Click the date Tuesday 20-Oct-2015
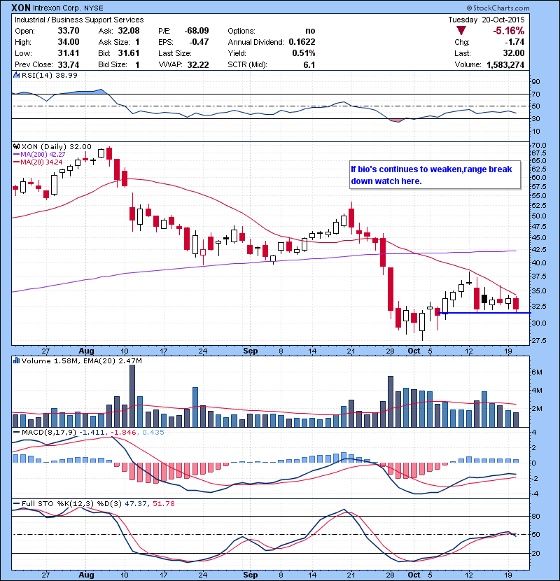The image size is (560, 581). coord(486,20)
